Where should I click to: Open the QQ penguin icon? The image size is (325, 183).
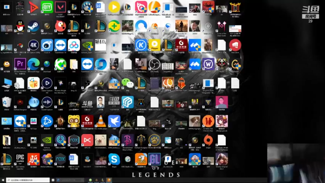(20, 26)
